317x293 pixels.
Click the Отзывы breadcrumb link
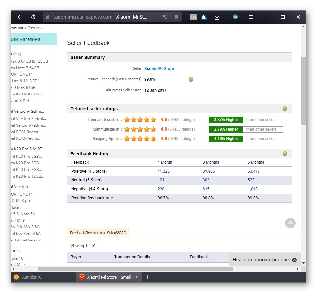click(35, 28)
